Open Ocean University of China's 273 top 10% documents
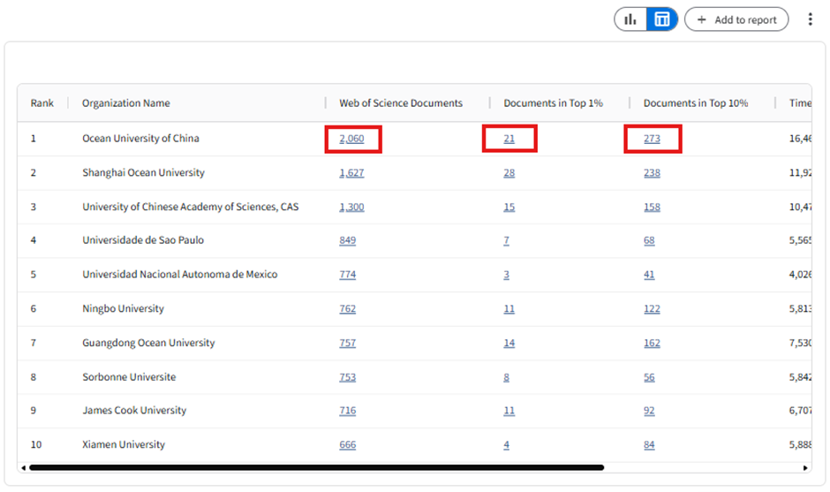 (x=652, y=139)
